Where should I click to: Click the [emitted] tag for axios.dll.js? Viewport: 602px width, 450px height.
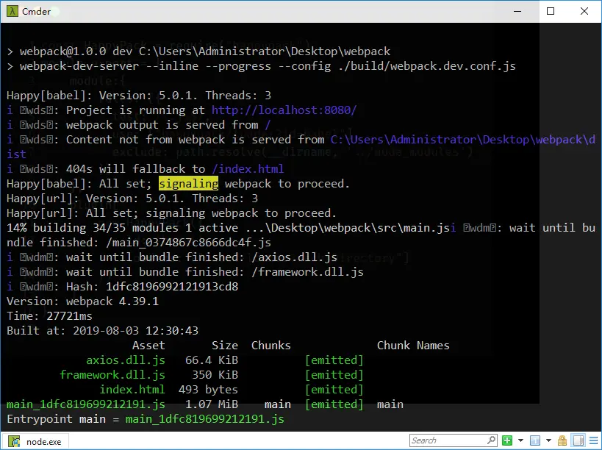coord(334,360)
